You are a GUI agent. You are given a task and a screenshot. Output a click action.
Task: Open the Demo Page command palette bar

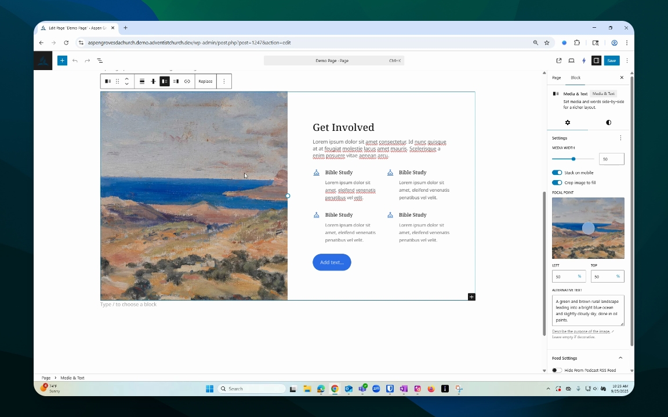tap(334, 60)
